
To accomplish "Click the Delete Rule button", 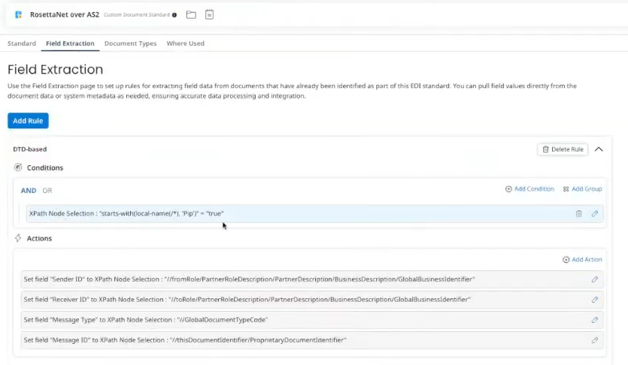I will (563, 149).
